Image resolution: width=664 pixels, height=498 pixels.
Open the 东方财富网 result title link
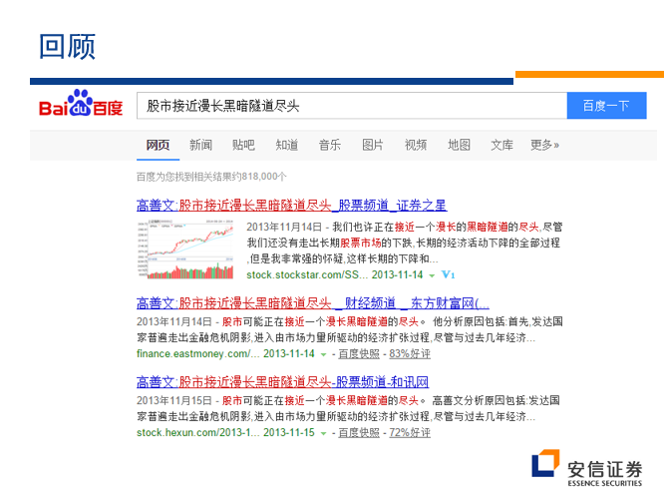[313, 303]
